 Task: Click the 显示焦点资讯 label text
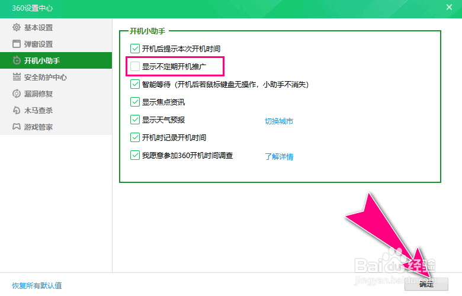tap(163, 102)
